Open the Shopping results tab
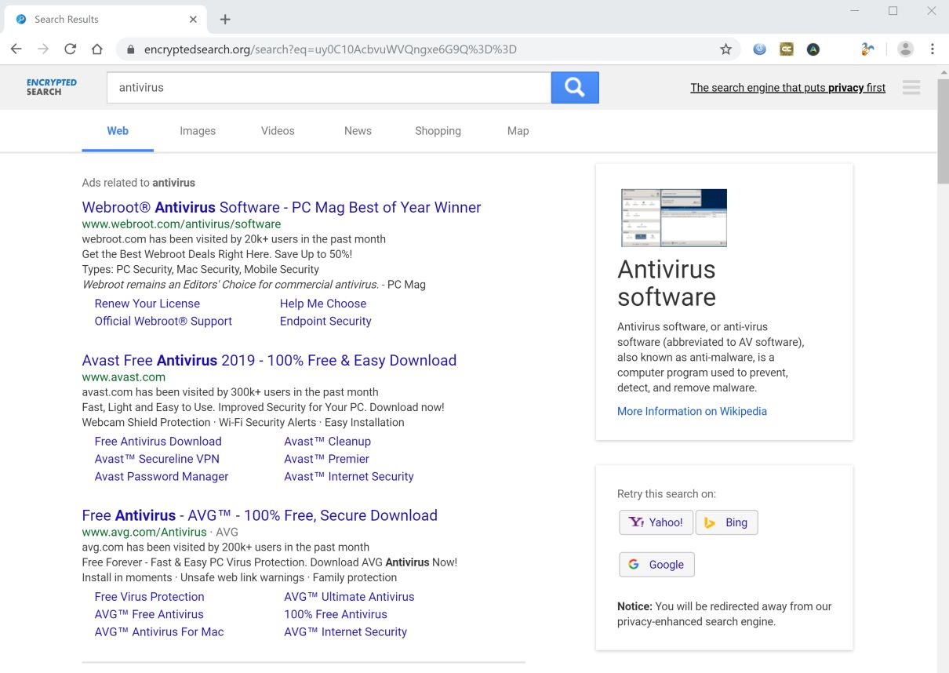949x673 pixels. pyautogui.click(x=438, y=131)
